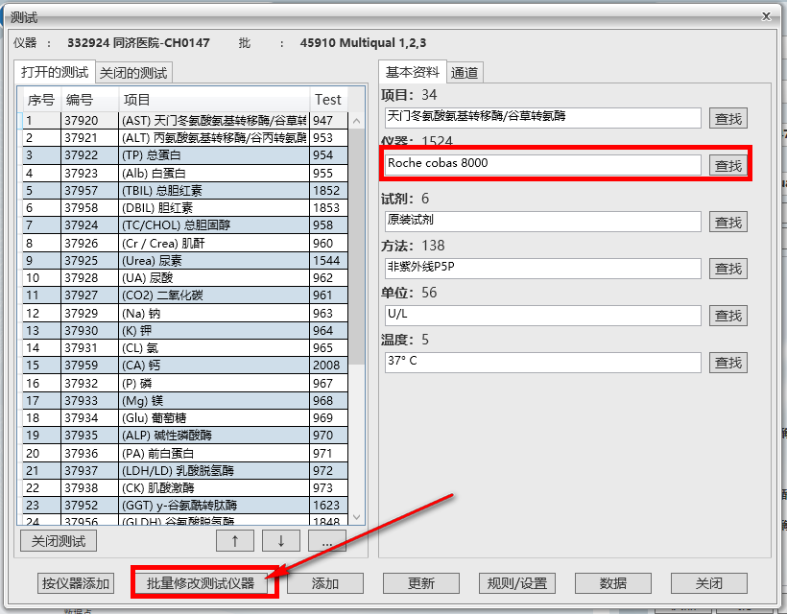
Task: Click the move-down arrow button
Action: 280,540
